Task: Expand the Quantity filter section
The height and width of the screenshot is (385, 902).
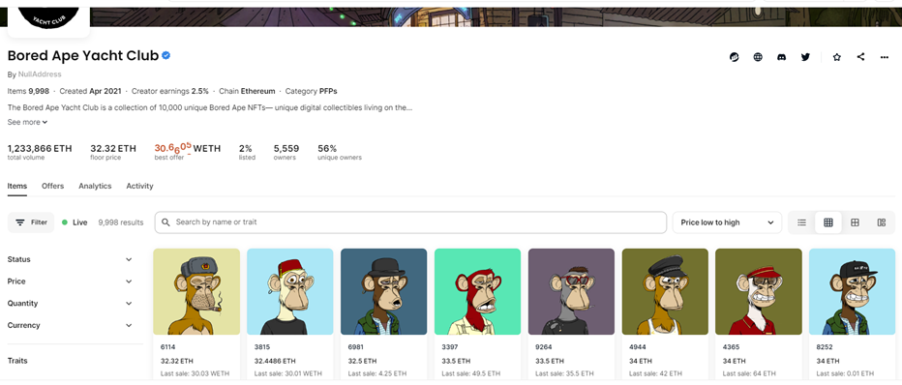Action: point(71,304)
